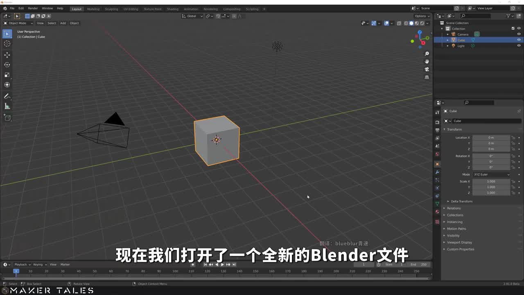Open the Output properties tab
The image size is (524, 295).
pyautogui.click(x=437, y=130)
